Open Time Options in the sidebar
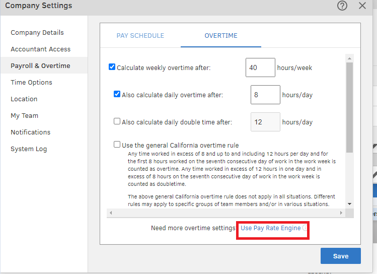Screen dimensions: 377x274 pyautogui.click(x=31, y=83)
